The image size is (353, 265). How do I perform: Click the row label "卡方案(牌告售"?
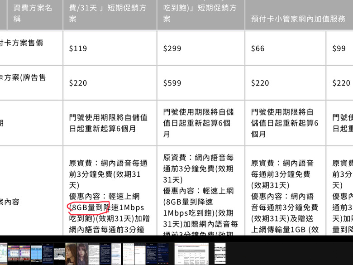coord(23,77)
